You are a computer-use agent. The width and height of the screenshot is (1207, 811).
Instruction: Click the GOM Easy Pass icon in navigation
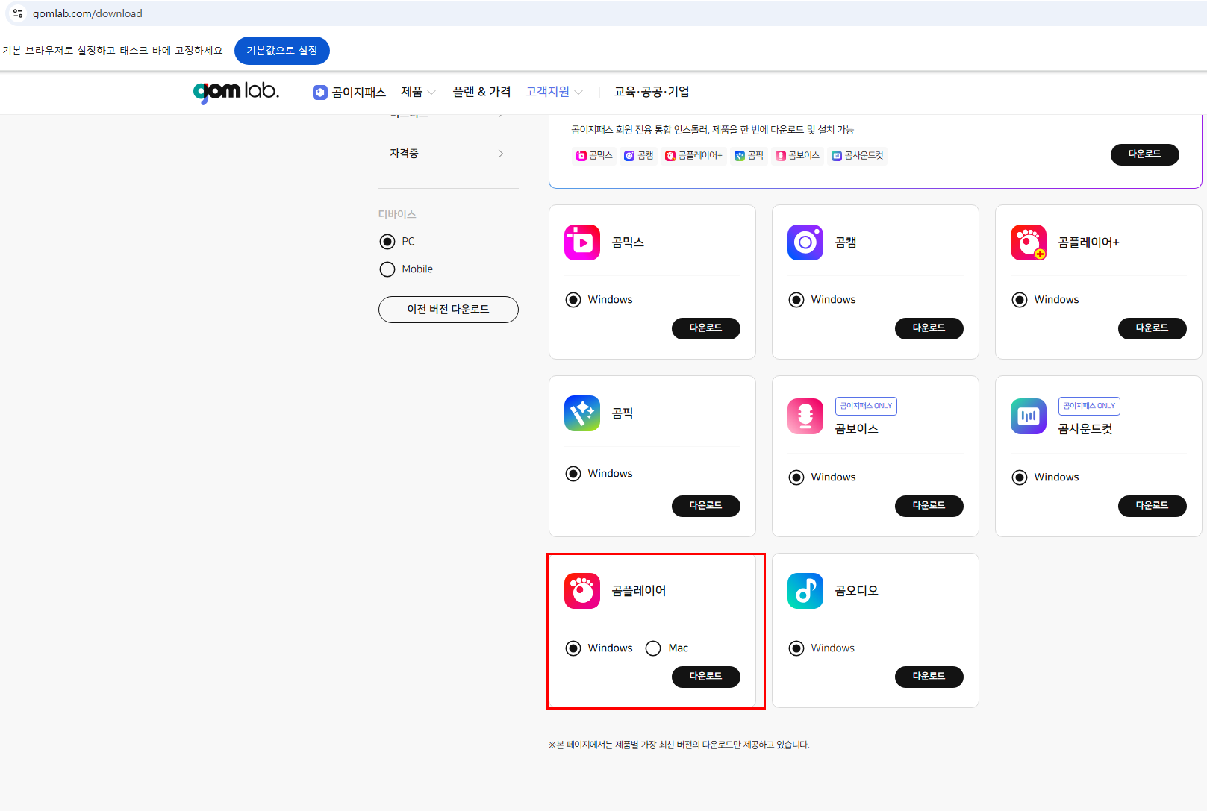pos(319,93)
